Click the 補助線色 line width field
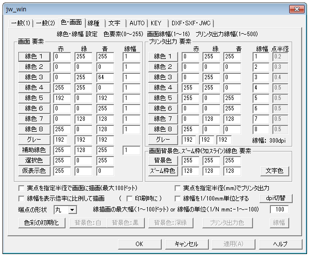This screenshot has height=256, width=311. point(131,150)
